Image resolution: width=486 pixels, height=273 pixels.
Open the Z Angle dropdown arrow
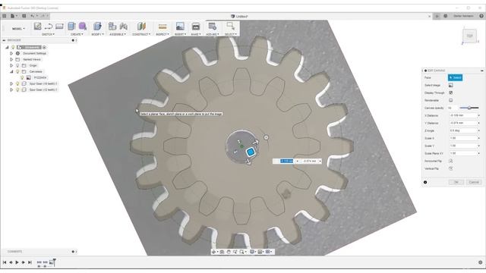(478, 130)
